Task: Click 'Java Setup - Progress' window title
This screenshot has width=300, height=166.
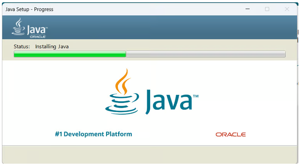Action: (x=29, y=9)
